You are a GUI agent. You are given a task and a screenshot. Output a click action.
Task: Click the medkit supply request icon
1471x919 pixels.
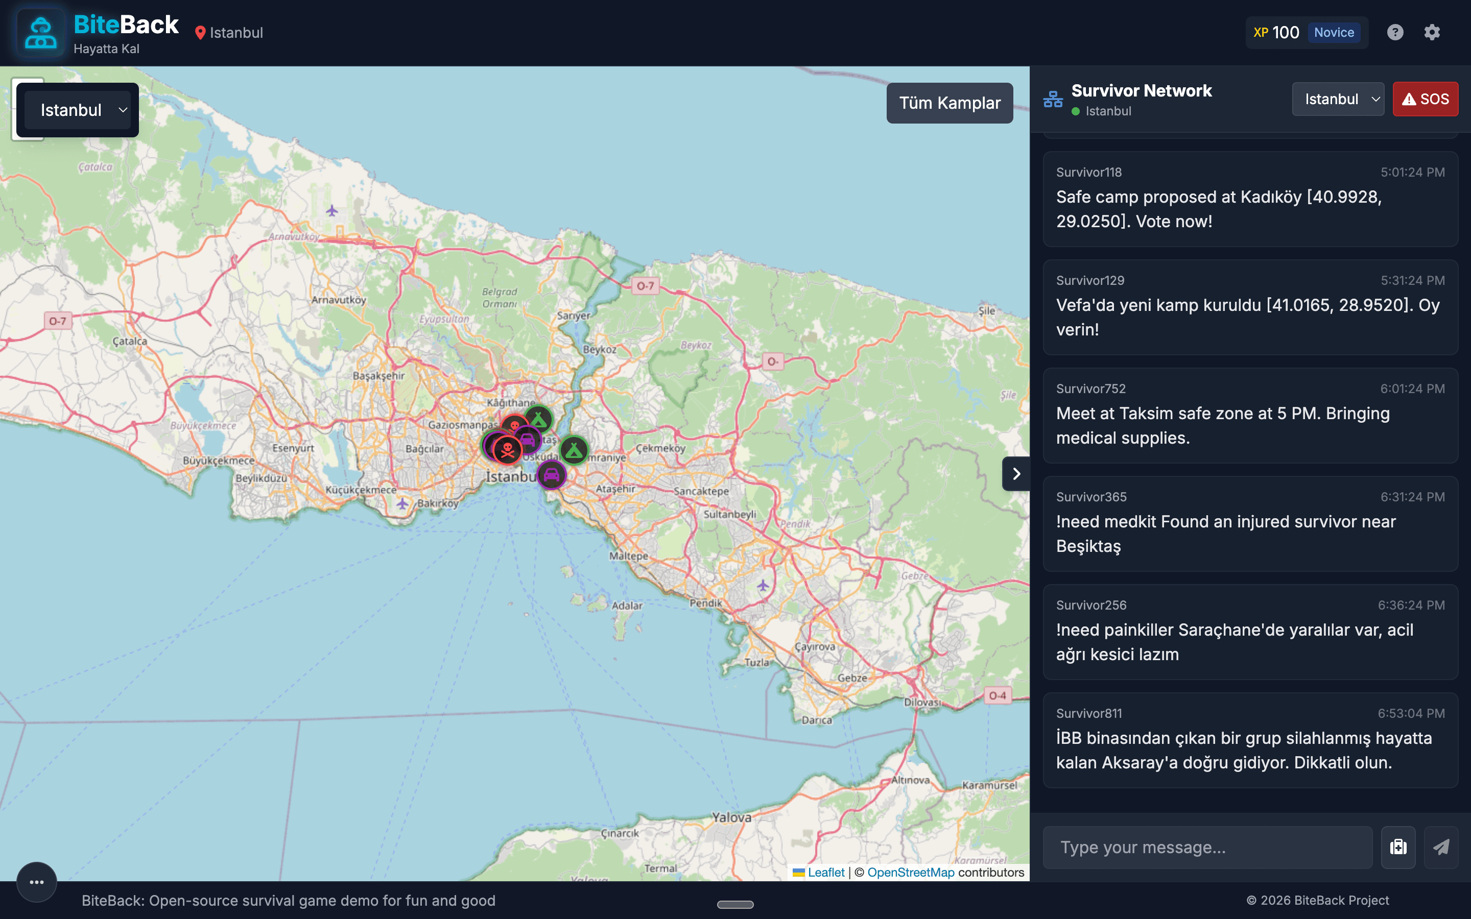[1398, 847]
